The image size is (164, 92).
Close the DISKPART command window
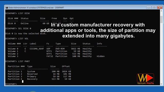[x=160, y=7]
